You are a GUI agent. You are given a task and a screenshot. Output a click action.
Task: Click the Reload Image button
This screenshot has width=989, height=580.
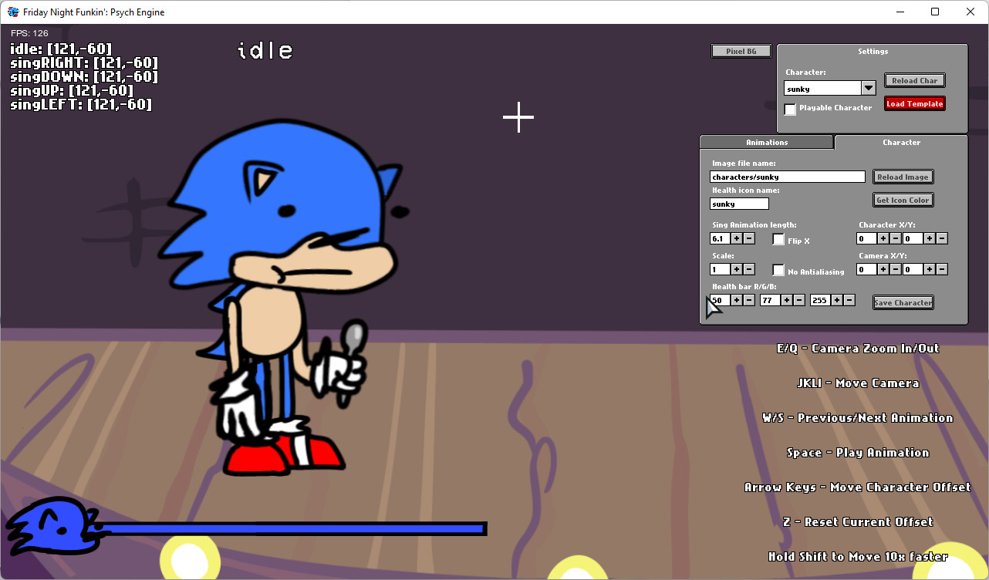coord(903,177)
